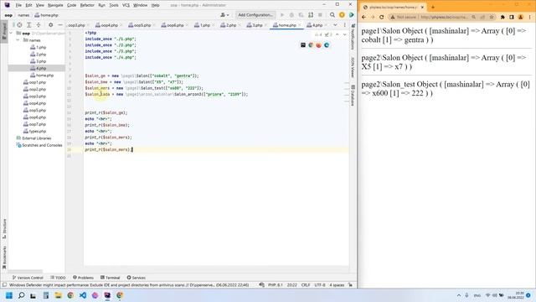The width and height of the screenshot is (536, 302).
Task: Click Add Configuration button
Action: tap(255, 15)
